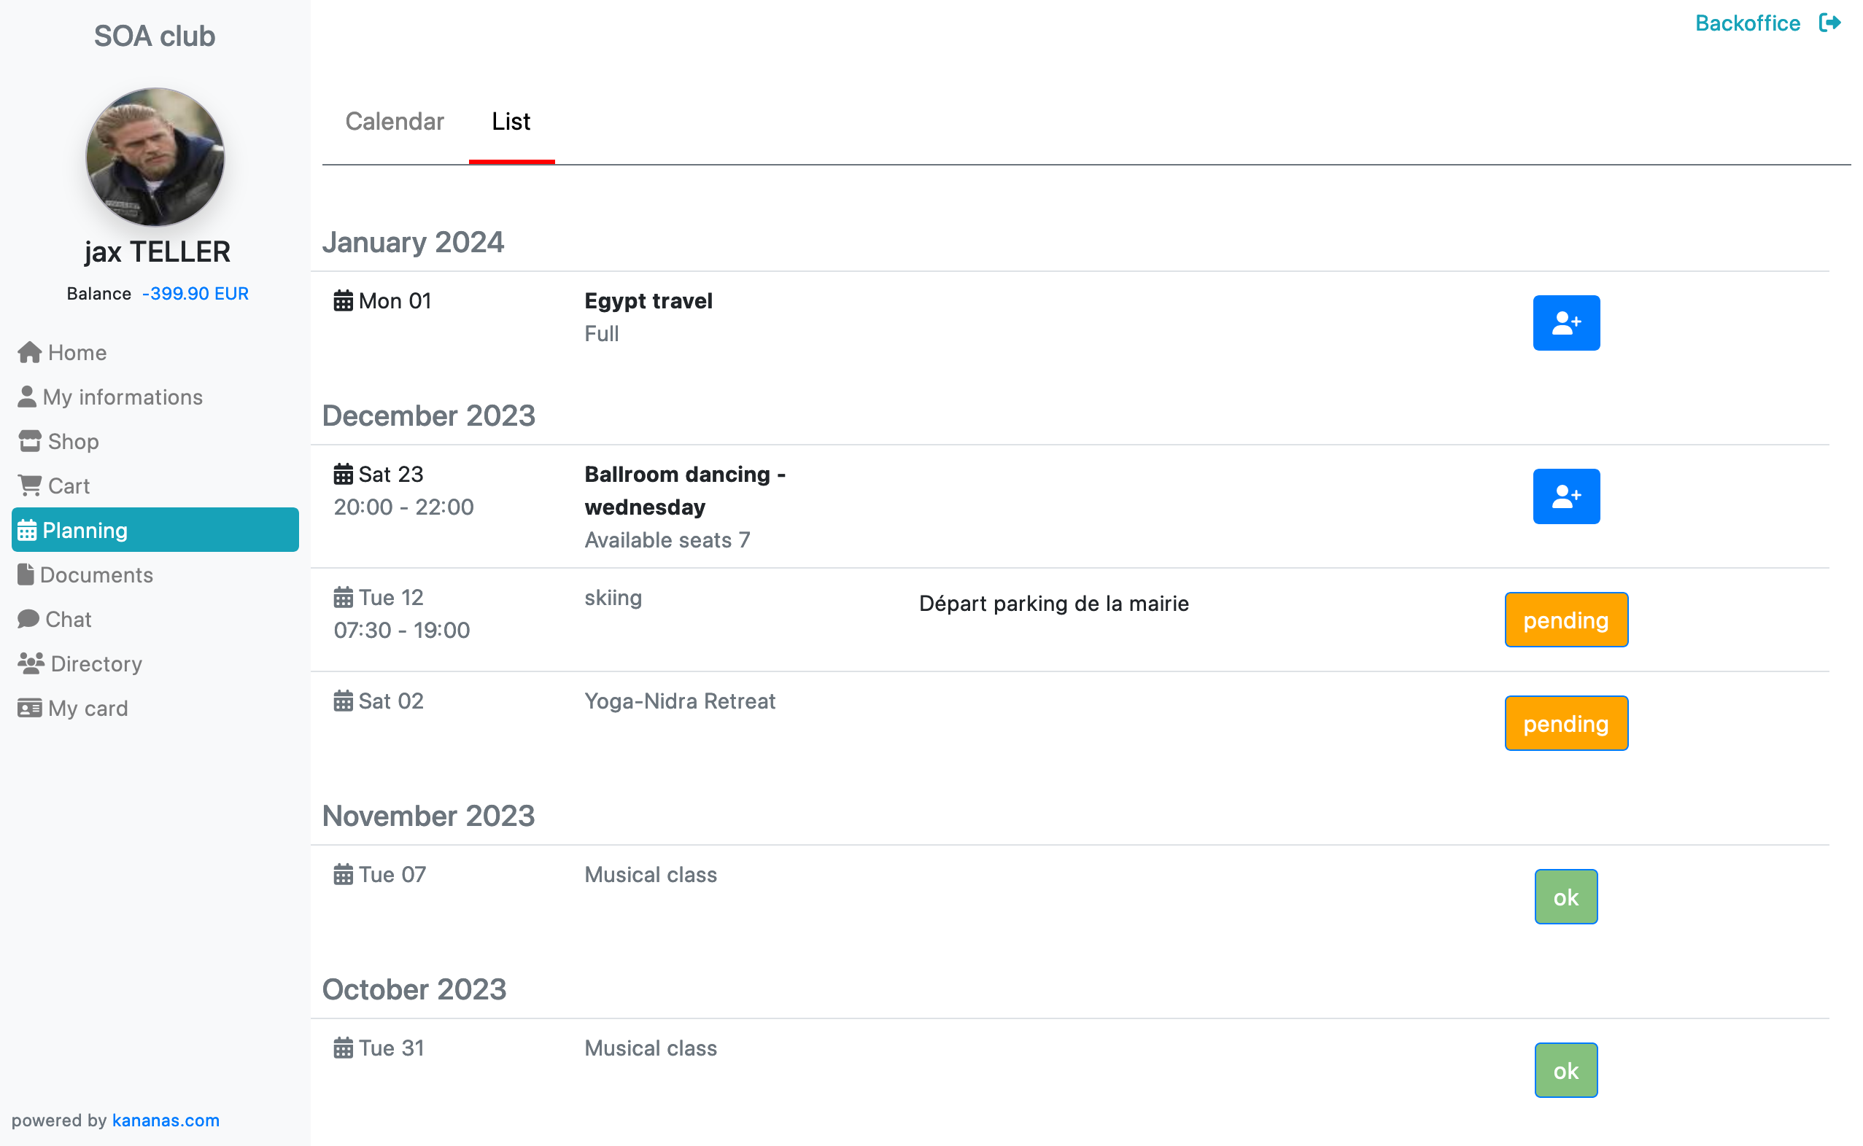Open the Shop section in sidebar
Screen dimensions: 1863x1146
58,441
